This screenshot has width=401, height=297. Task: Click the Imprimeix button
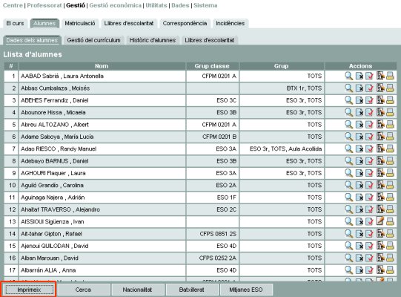tap(29, 290)
